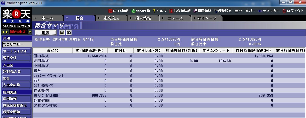The height and width of the screenshot is (118, 306).
Task: Toggle the ツールバー toolbar
Action: coord(245,11)
